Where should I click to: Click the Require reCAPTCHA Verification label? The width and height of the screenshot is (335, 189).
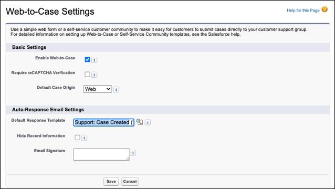pyautogui.click(x=43, y=72)
